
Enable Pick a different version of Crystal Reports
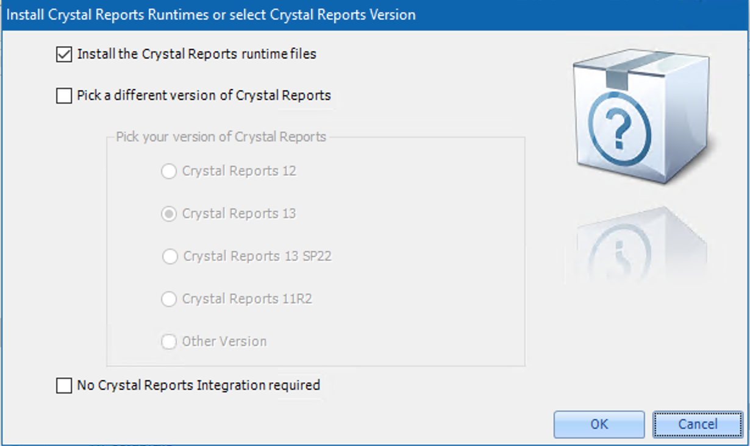click(63, 96)
